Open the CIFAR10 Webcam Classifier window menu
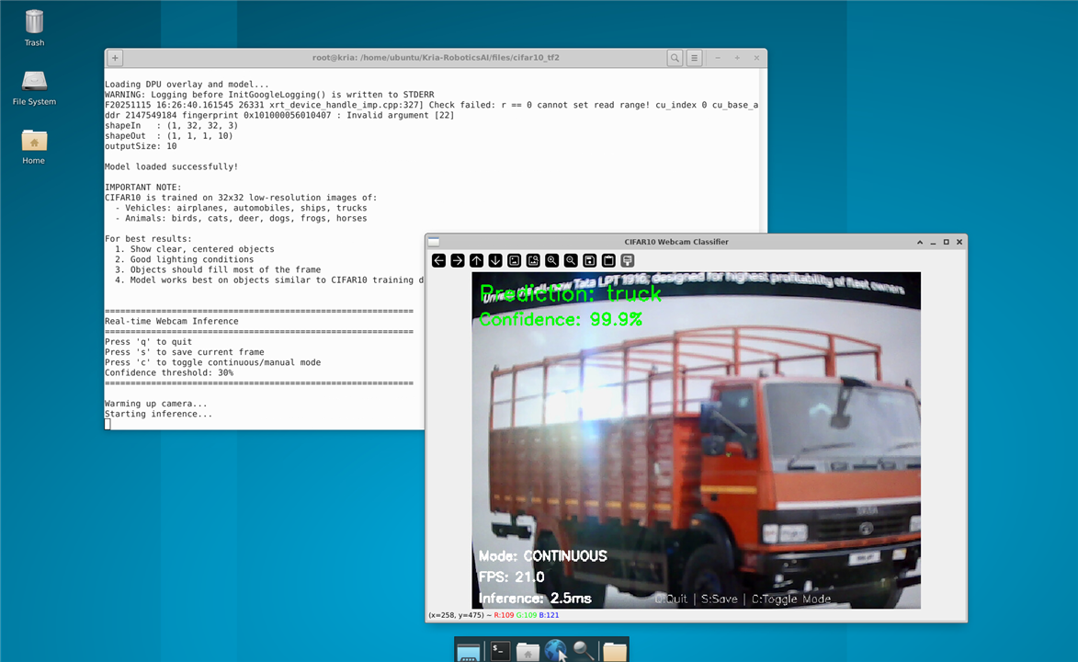 click(434, 242)
